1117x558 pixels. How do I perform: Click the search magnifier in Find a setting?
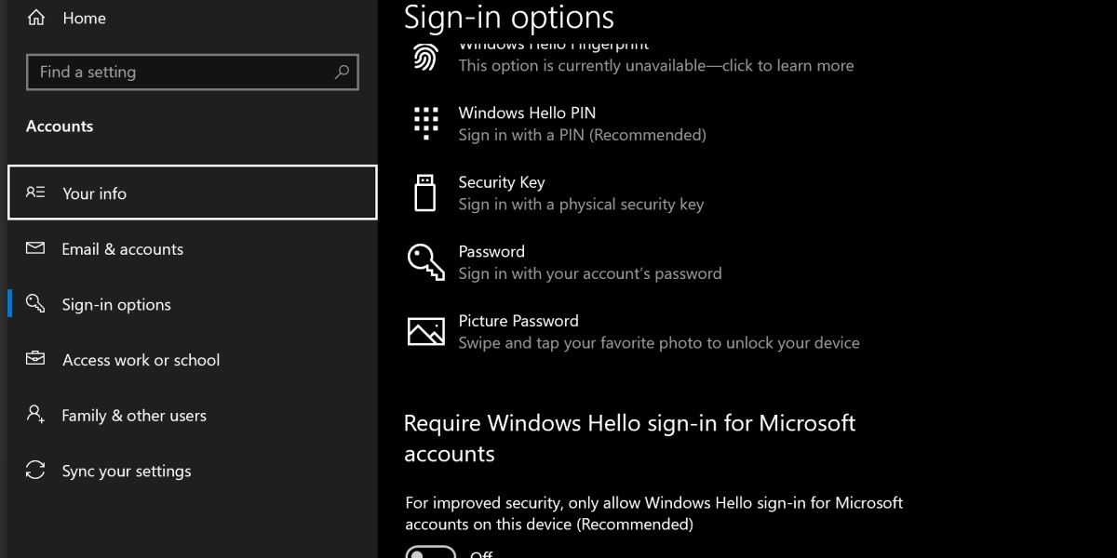pos(342,72)
